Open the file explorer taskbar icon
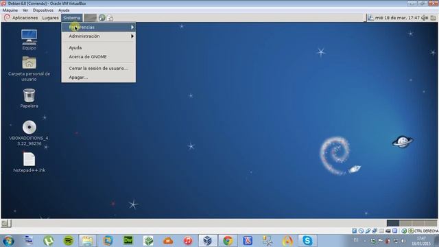Viewport: 439px width, 247px height. (x=88, y=241)
